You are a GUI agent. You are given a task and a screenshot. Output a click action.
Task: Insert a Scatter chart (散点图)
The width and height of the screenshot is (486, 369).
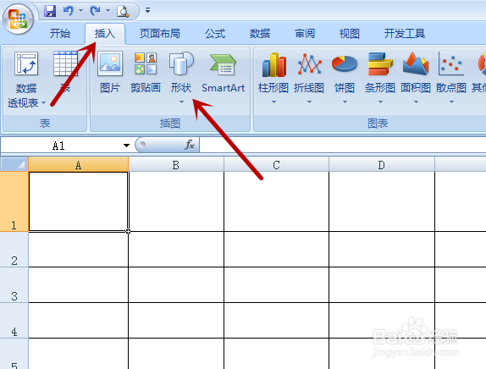(x=451, y=78)
